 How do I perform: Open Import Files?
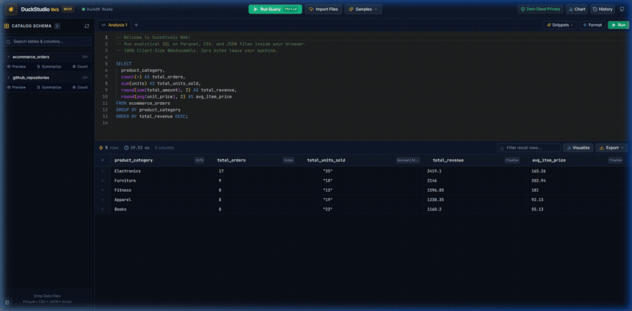coord(323,9)
